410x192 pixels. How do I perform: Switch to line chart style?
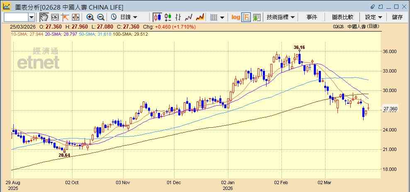(189, 17)
